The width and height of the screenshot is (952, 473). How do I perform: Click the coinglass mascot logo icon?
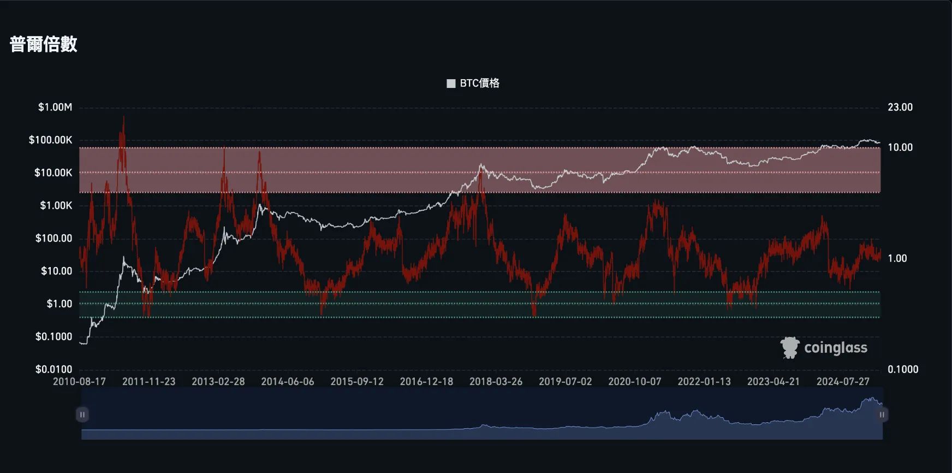coord(789,347)
